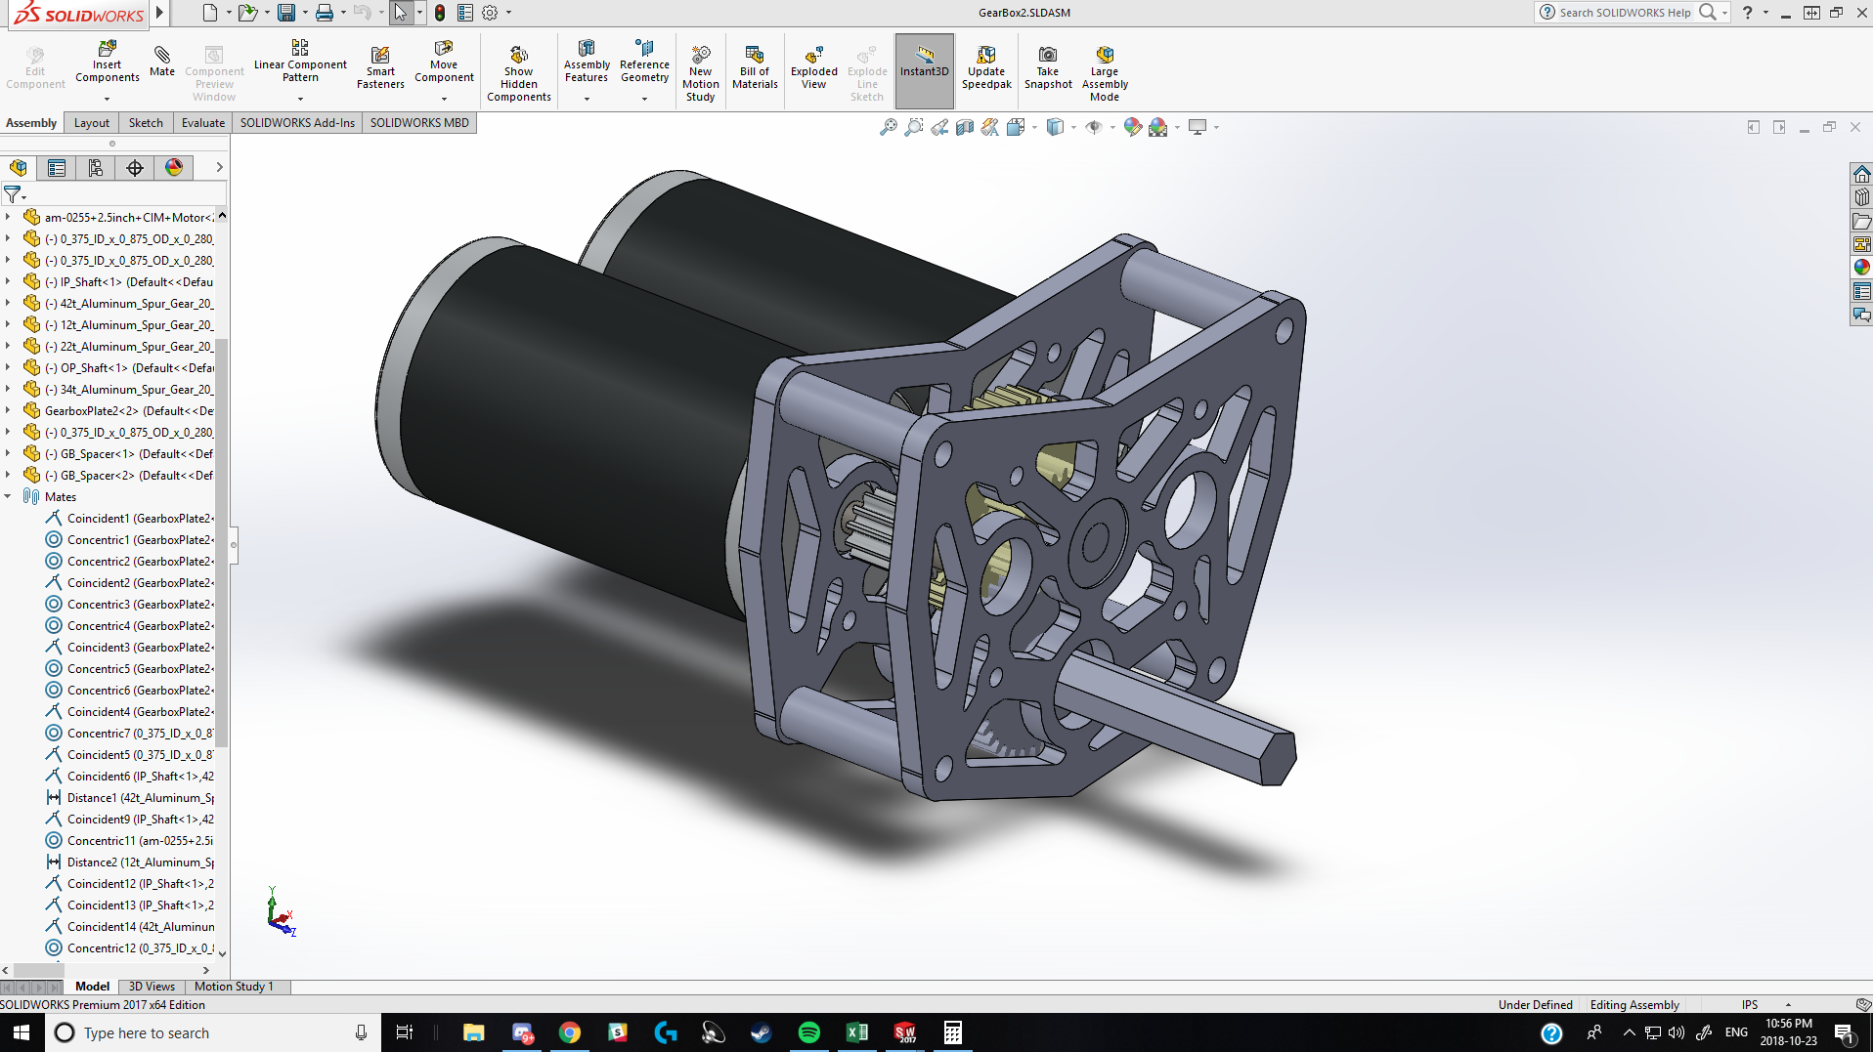Open the SOLIDWORKS MBD tab
This screenshot has height=1052, width=1873.
tap(419, 123)
